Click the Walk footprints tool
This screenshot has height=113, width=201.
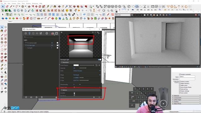click(2, 92)
